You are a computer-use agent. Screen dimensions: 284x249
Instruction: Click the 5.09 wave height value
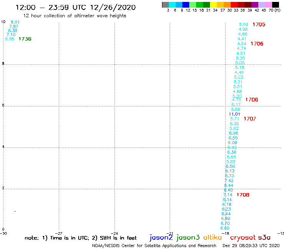(x=244, y=25)
